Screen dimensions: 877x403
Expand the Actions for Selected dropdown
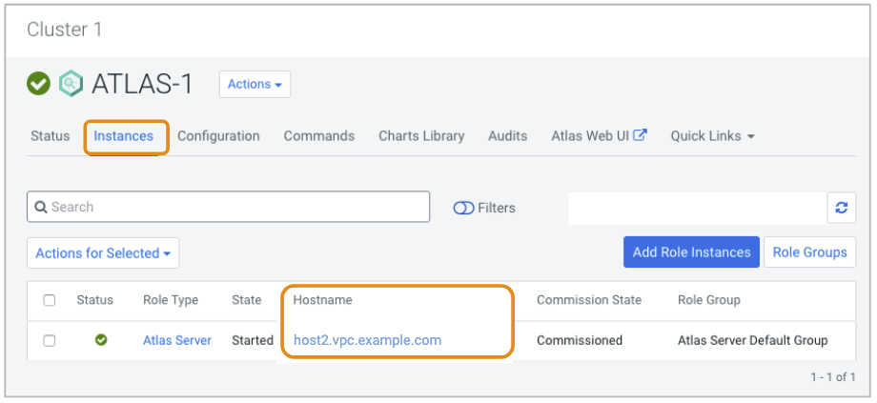click(x=103, y=253)
